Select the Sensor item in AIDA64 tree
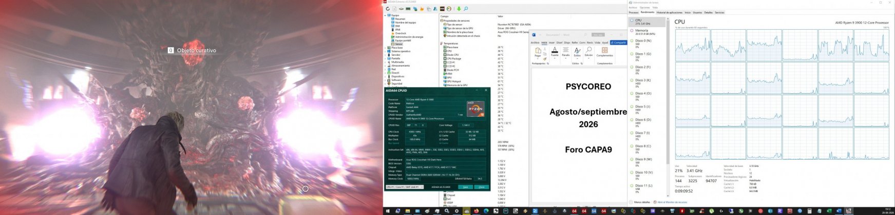This screenshot has width=895, height=215. coord(399,44)
